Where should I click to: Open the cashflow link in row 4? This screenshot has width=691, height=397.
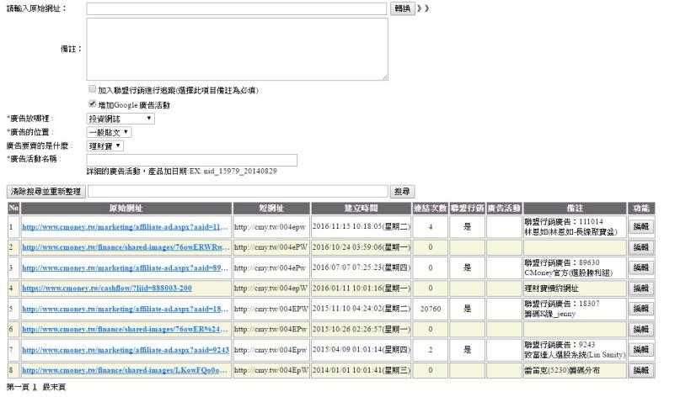[107, 288]
